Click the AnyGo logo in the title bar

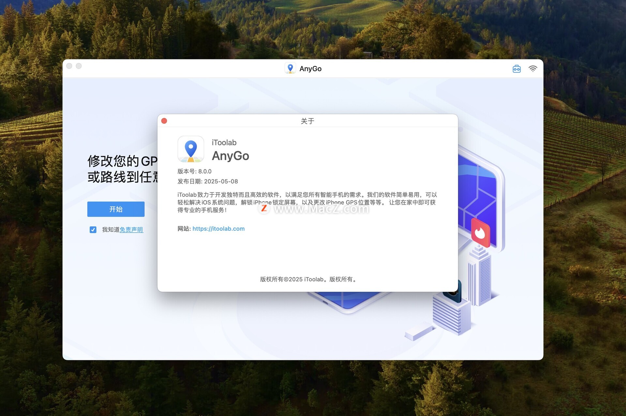click(290, 68)
